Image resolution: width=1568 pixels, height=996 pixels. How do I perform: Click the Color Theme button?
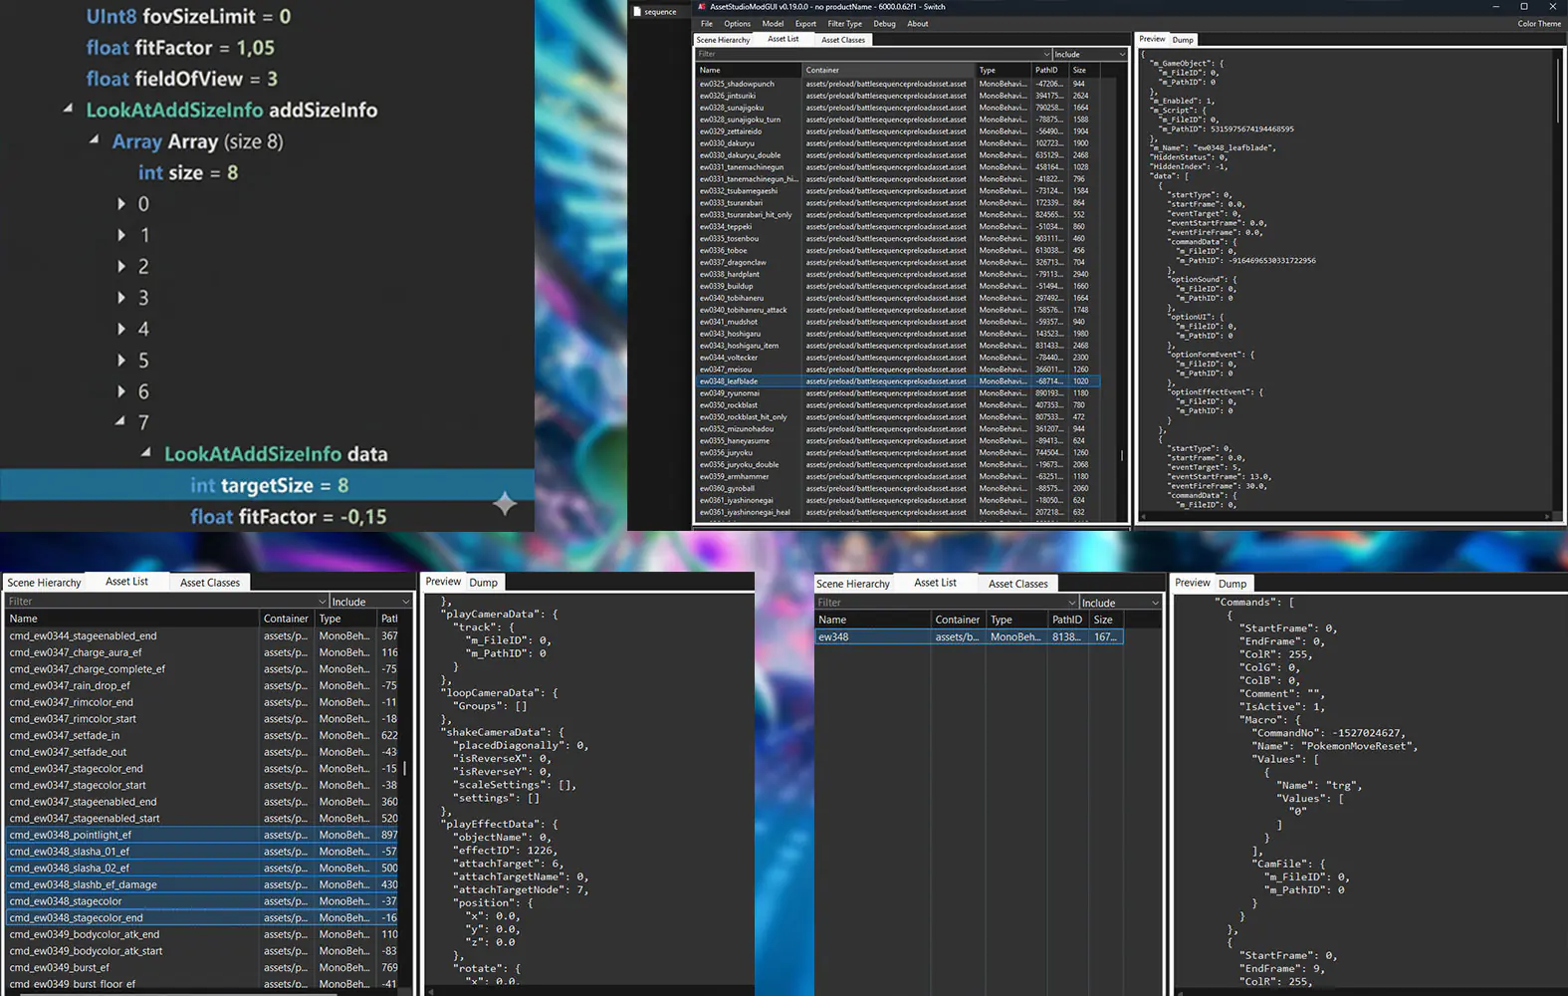[x=1538, y=24]
